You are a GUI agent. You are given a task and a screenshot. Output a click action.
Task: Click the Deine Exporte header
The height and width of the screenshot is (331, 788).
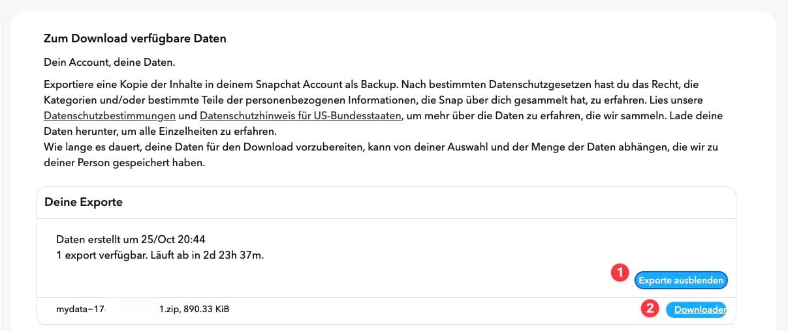[x=84, y=202]
